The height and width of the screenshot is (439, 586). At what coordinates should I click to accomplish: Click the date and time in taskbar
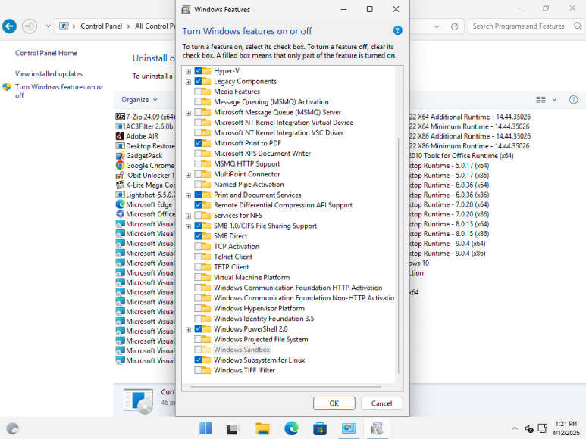coord(566,428)
